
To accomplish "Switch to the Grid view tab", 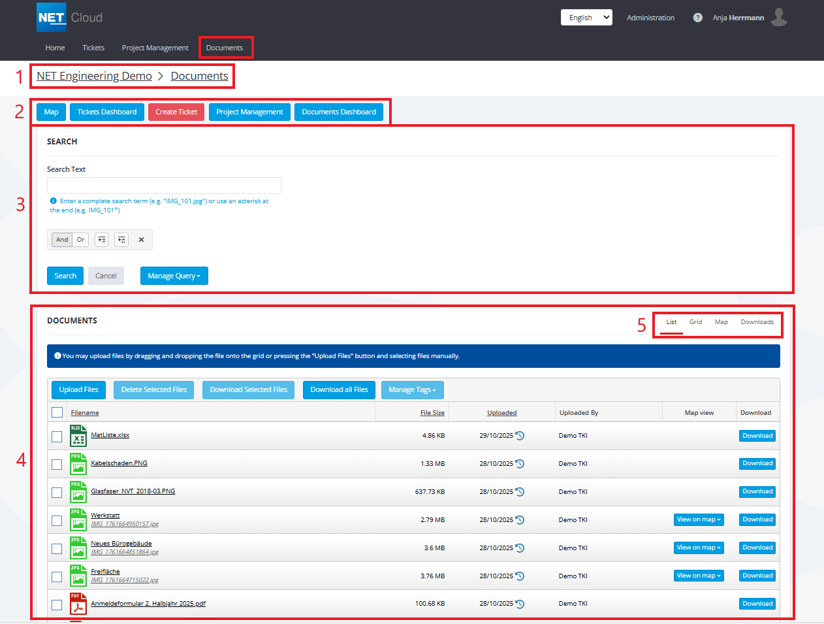I will (x=695, y=322).
